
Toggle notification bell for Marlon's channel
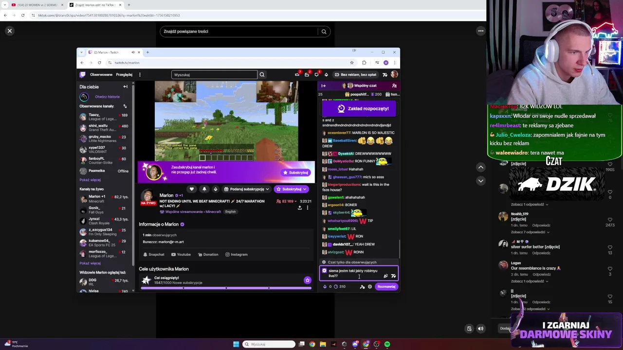point(204,189)
